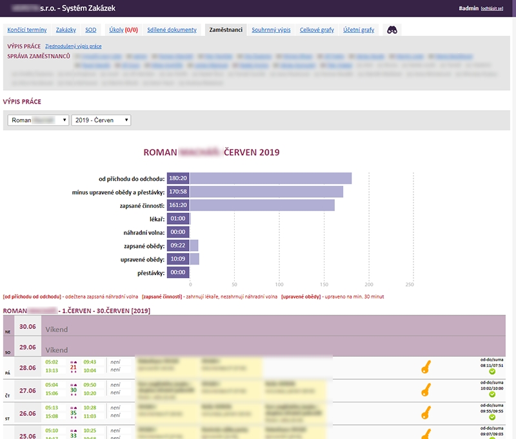Open the Souhrnný výpis tab

271,30
